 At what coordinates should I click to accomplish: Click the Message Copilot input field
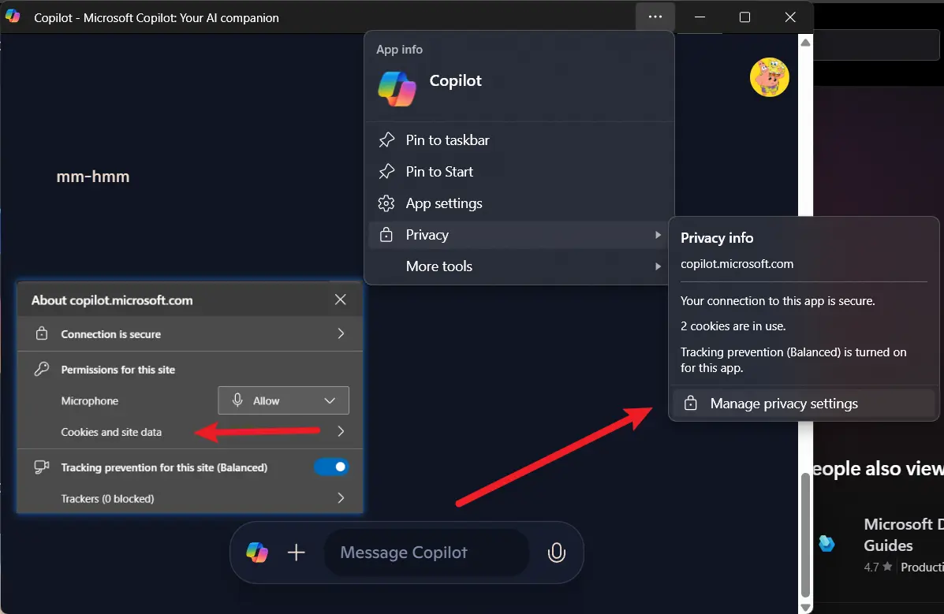click(426, 552)
